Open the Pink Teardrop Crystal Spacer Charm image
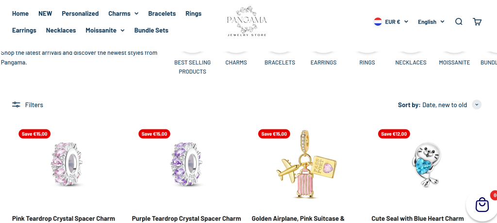The height and width of the screenshot is (223, 497). pos(67,164)
